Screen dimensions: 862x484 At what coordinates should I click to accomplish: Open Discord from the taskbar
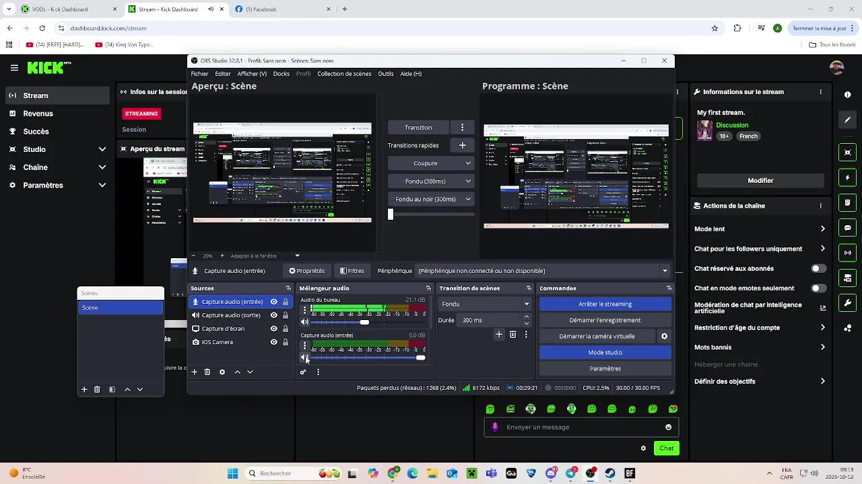tap(551, 473)
